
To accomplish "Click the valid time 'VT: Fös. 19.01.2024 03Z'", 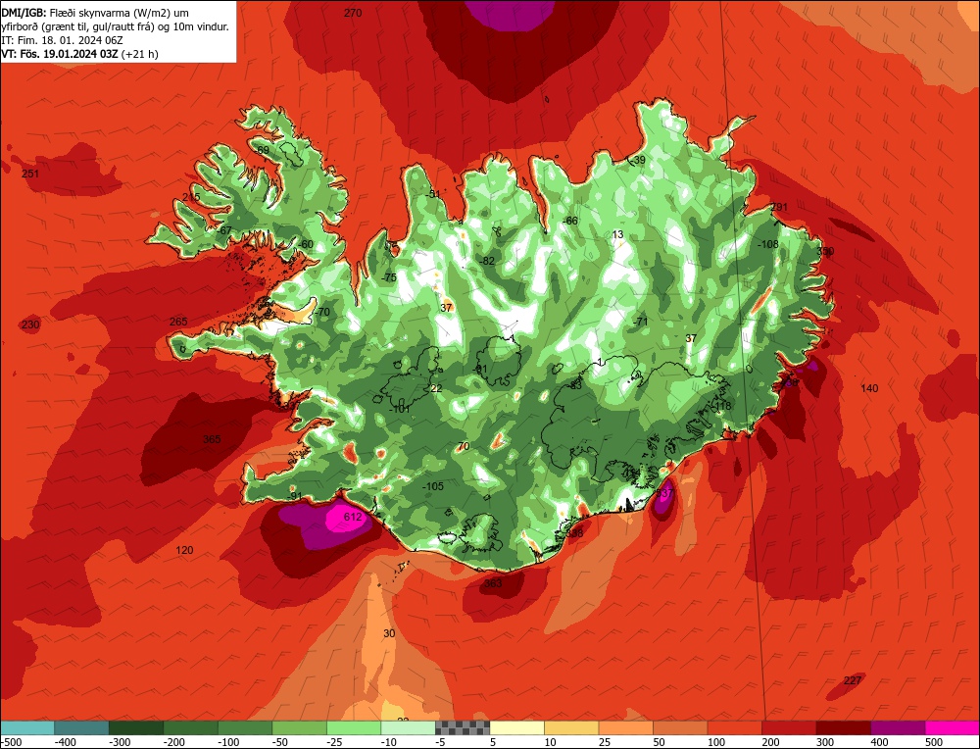I will coord(60,54).
